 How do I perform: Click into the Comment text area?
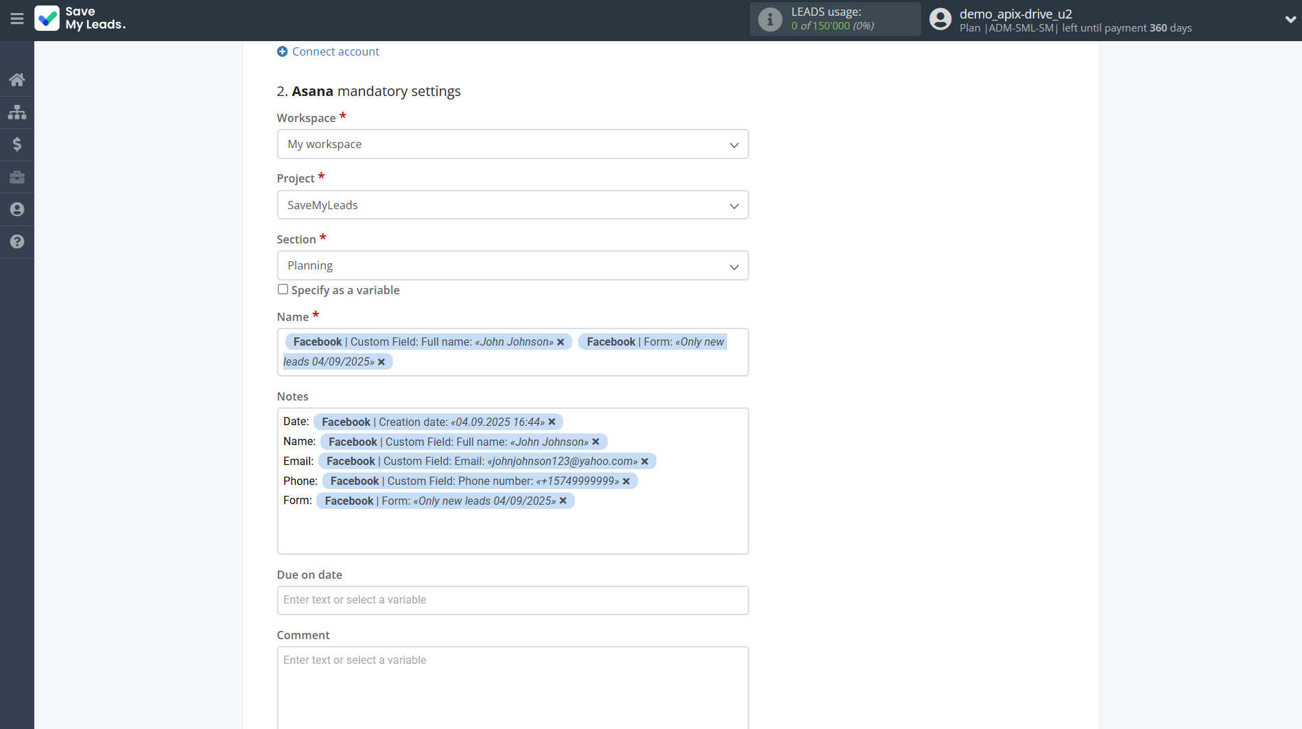(512, 686)
